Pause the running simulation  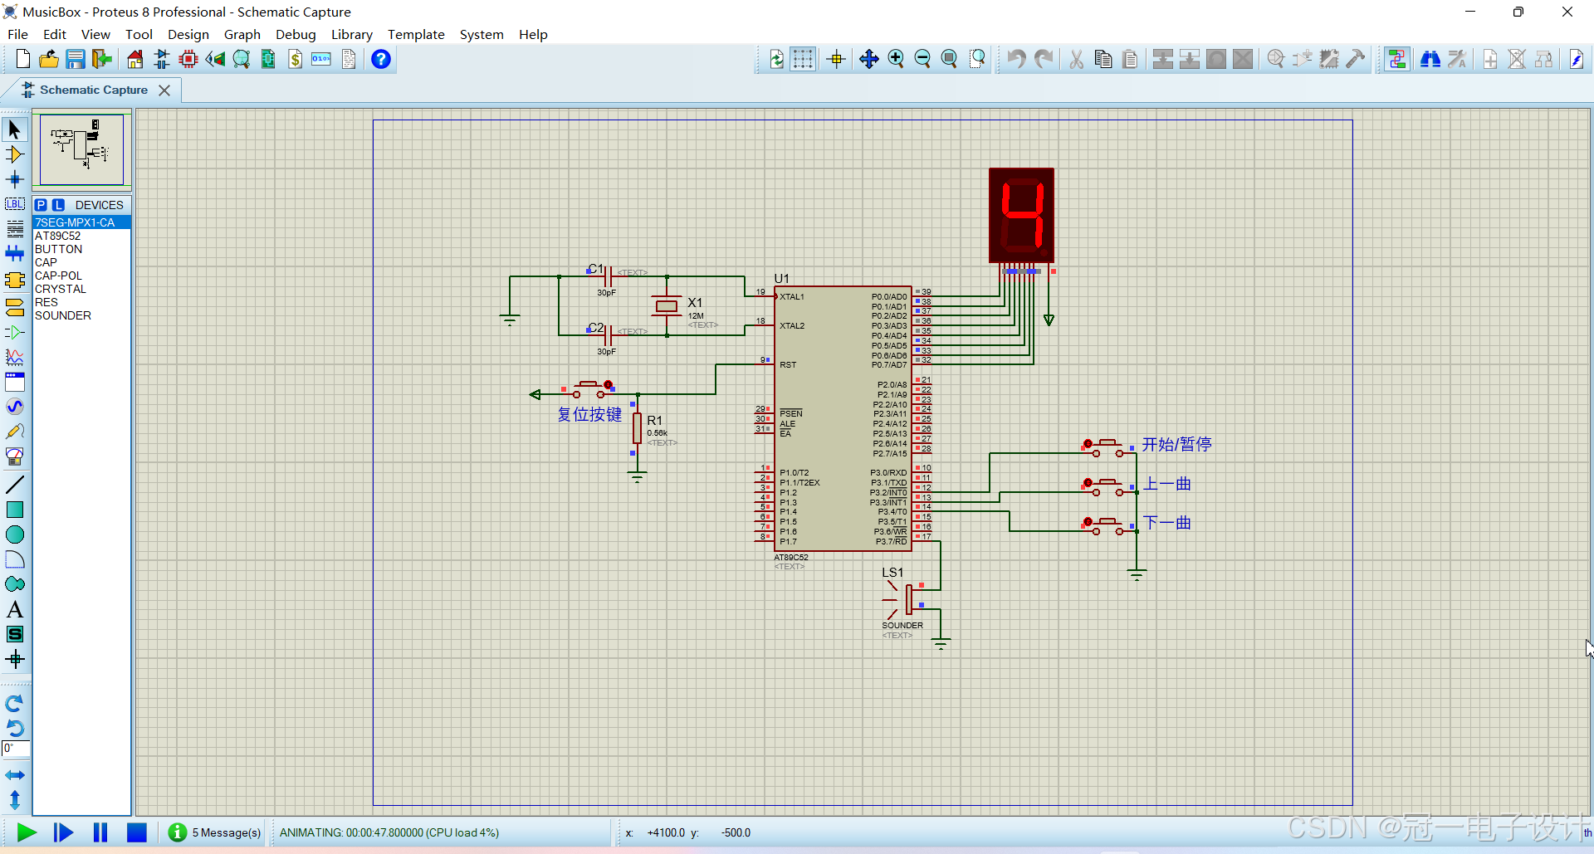[100, 832]
